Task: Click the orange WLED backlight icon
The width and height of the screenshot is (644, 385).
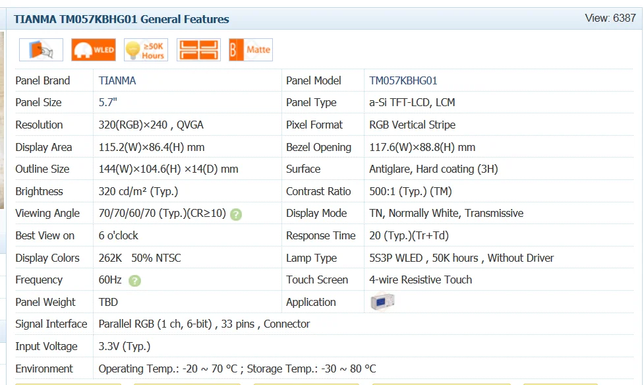Action: 94,49
